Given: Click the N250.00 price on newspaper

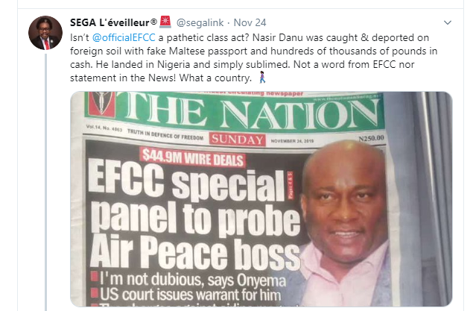Looking at the screenshot, I should pyautogui.click(x=372, y=138).
